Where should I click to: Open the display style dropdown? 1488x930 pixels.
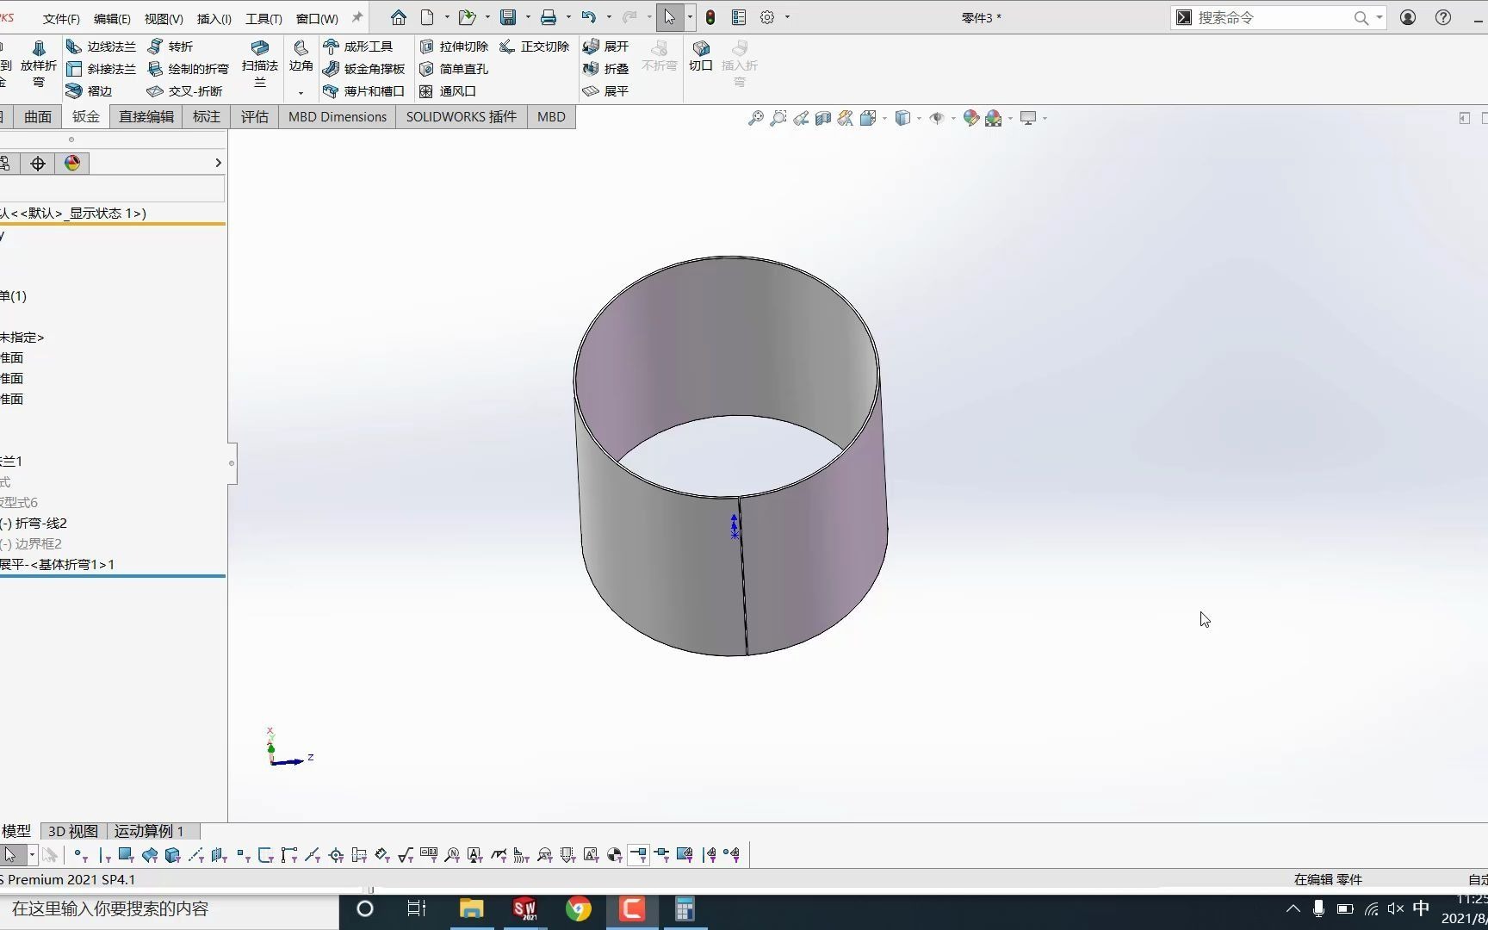tap(919, 118)
